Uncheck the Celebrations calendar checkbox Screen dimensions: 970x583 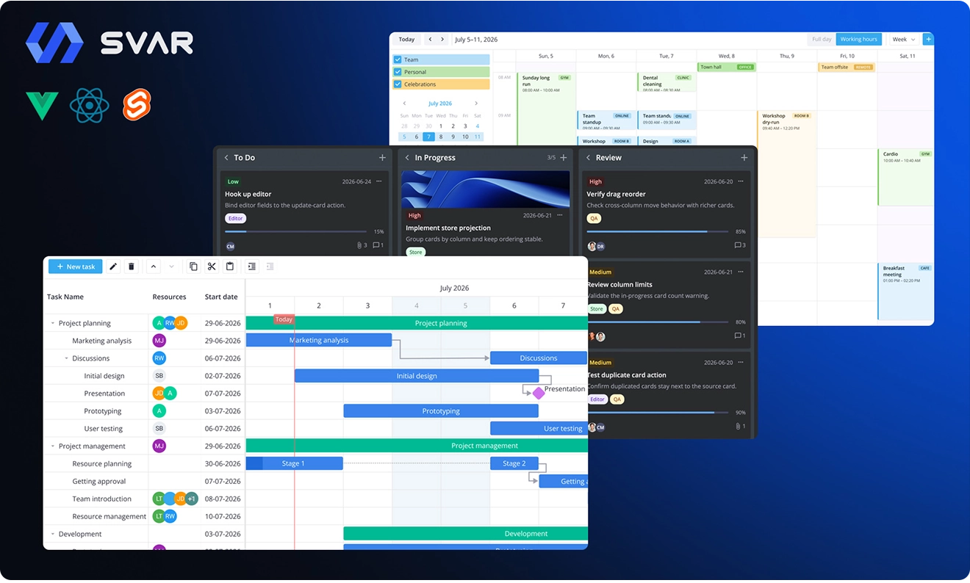[x=398, y=84]
